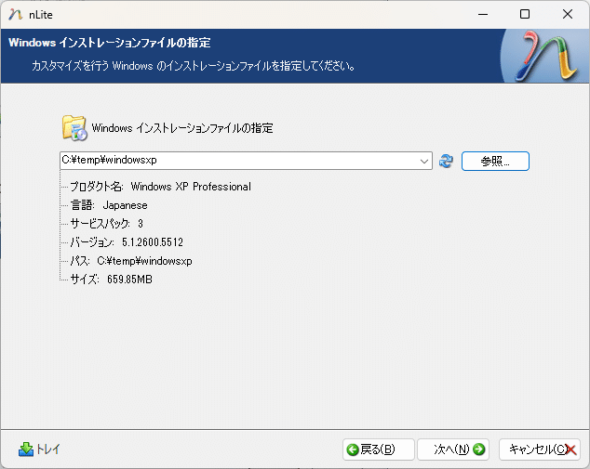
Task: Click the nLite logo in title bar
Action: [x=15, y=15]
